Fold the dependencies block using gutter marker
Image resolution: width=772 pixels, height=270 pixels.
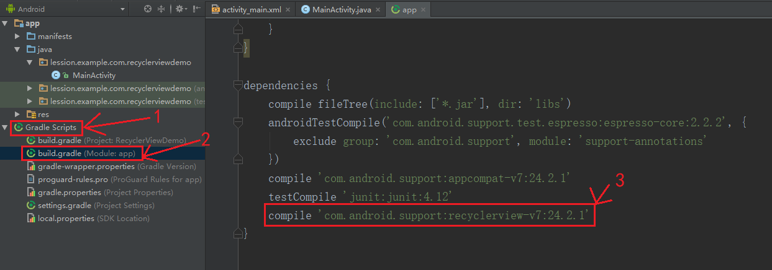point(237,85)
